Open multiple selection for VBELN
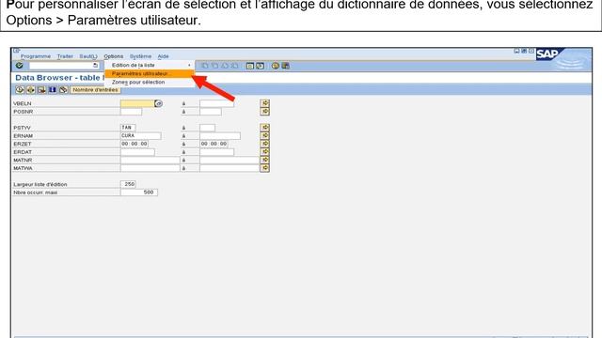Screen dimensions: 602x338 (x=265, y=103)
